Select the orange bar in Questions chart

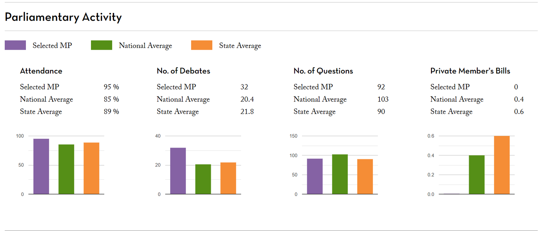pos(365,177)
